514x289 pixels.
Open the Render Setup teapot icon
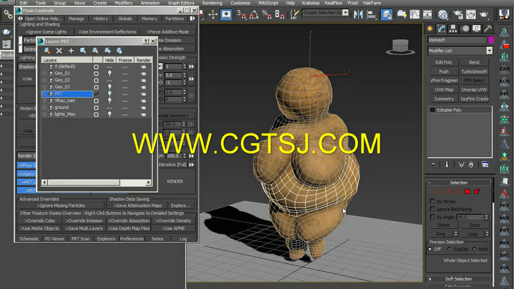(458, 14)
